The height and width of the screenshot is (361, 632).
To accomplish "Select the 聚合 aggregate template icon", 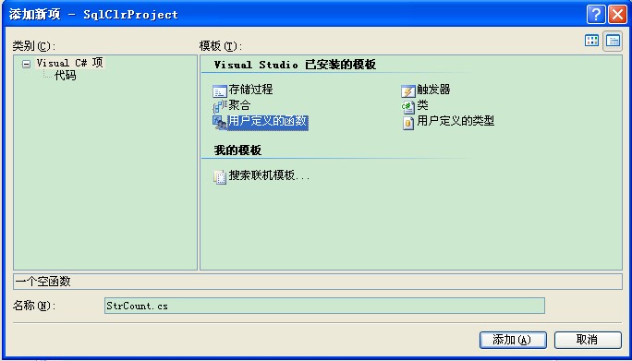I will coord(220,106).
